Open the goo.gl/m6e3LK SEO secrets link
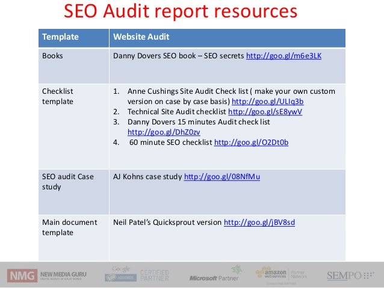This screenshot has width=384, height=288. click(284, 56)
